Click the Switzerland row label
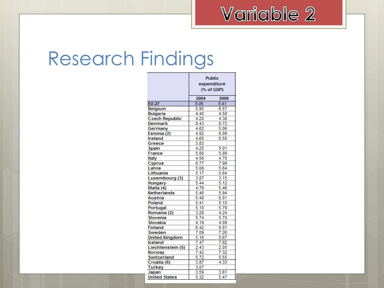 tap(161, 257)
